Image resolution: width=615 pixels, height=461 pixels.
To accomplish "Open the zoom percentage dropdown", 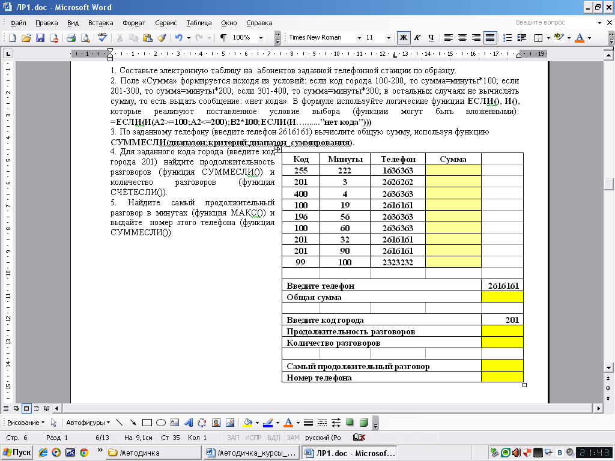I will (x=261, y=38).
